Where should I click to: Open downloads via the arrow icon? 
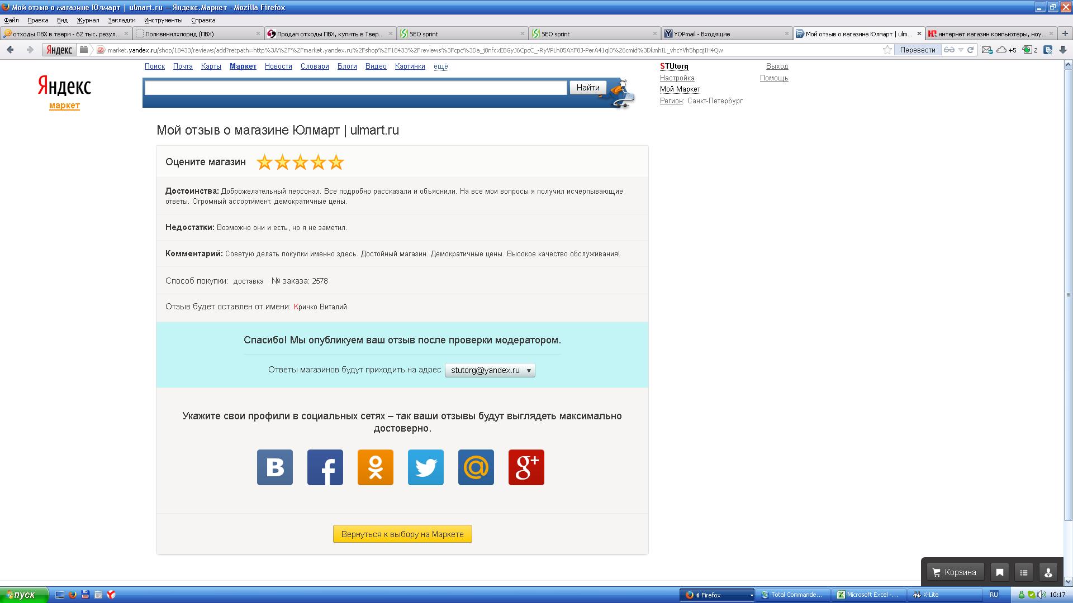(1062, 50)
